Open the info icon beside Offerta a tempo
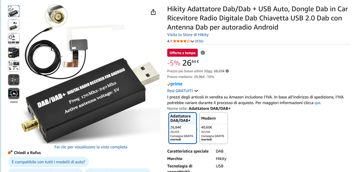Viewport: 354px width, 172px height. pyautogui.click(x=203, y=53)
